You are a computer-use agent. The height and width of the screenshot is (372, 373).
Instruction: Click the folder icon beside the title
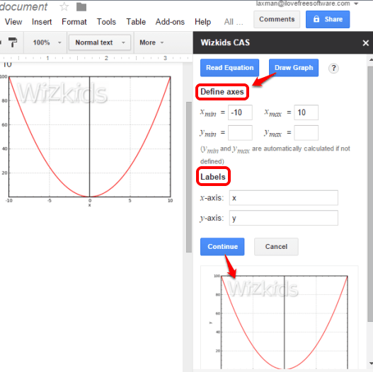click(81, 7)
